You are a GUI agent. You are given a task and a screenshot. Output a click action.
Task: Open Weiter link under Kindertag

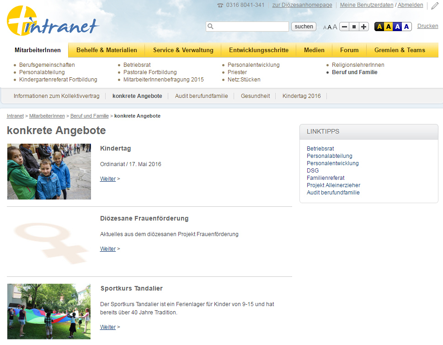pyautogui.click(x=108, y=179)
